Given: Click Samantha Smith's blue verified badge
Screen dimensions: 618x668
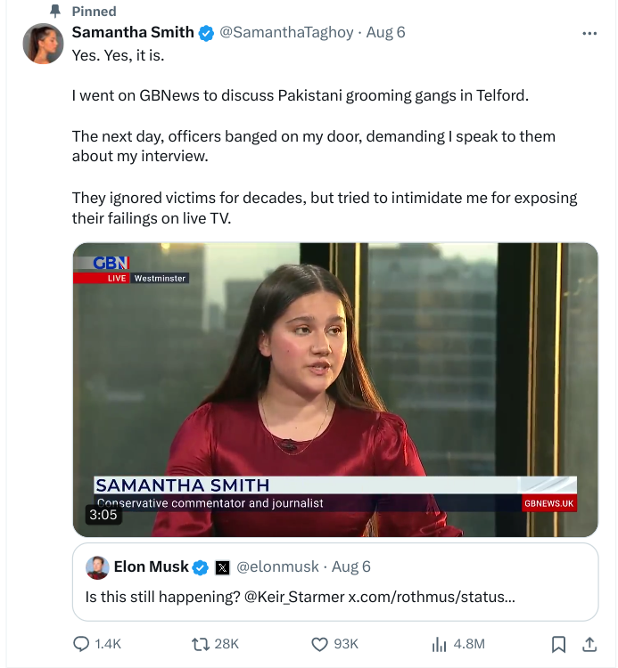Looking at the screenshot, I should tap(206, 33).
